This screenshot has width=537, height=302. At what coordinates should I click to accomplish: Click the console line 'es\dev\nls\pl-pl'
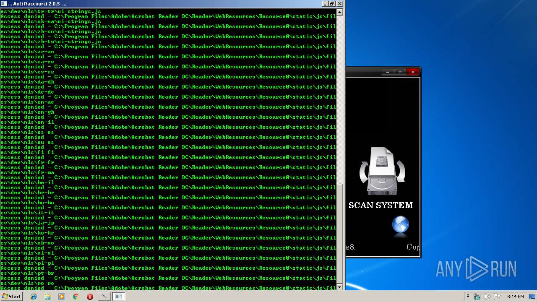(27, 263)
